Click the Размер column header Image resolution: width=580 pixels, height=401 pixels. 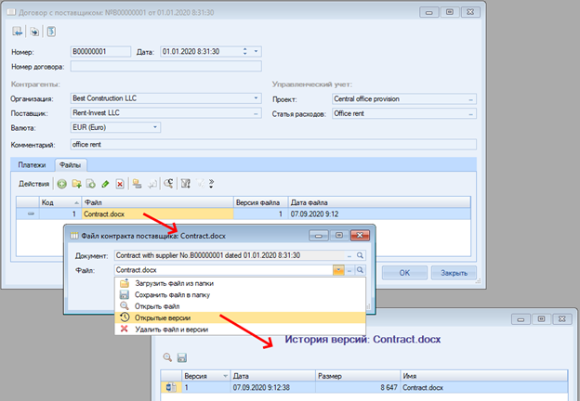358,376
